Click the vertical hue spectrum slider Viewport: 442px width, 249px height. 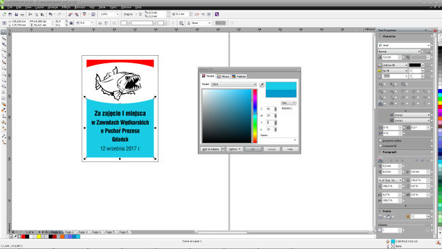(x=255, y=116)
